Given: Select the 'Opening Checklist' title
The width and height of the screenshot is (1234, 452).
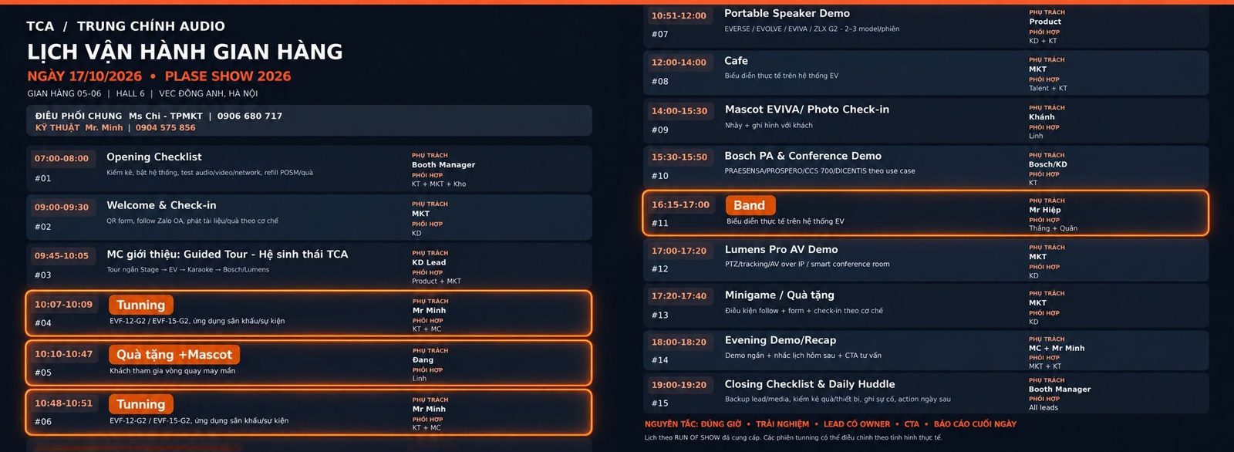Looking at the screenshot, I should tap(154, 157).
